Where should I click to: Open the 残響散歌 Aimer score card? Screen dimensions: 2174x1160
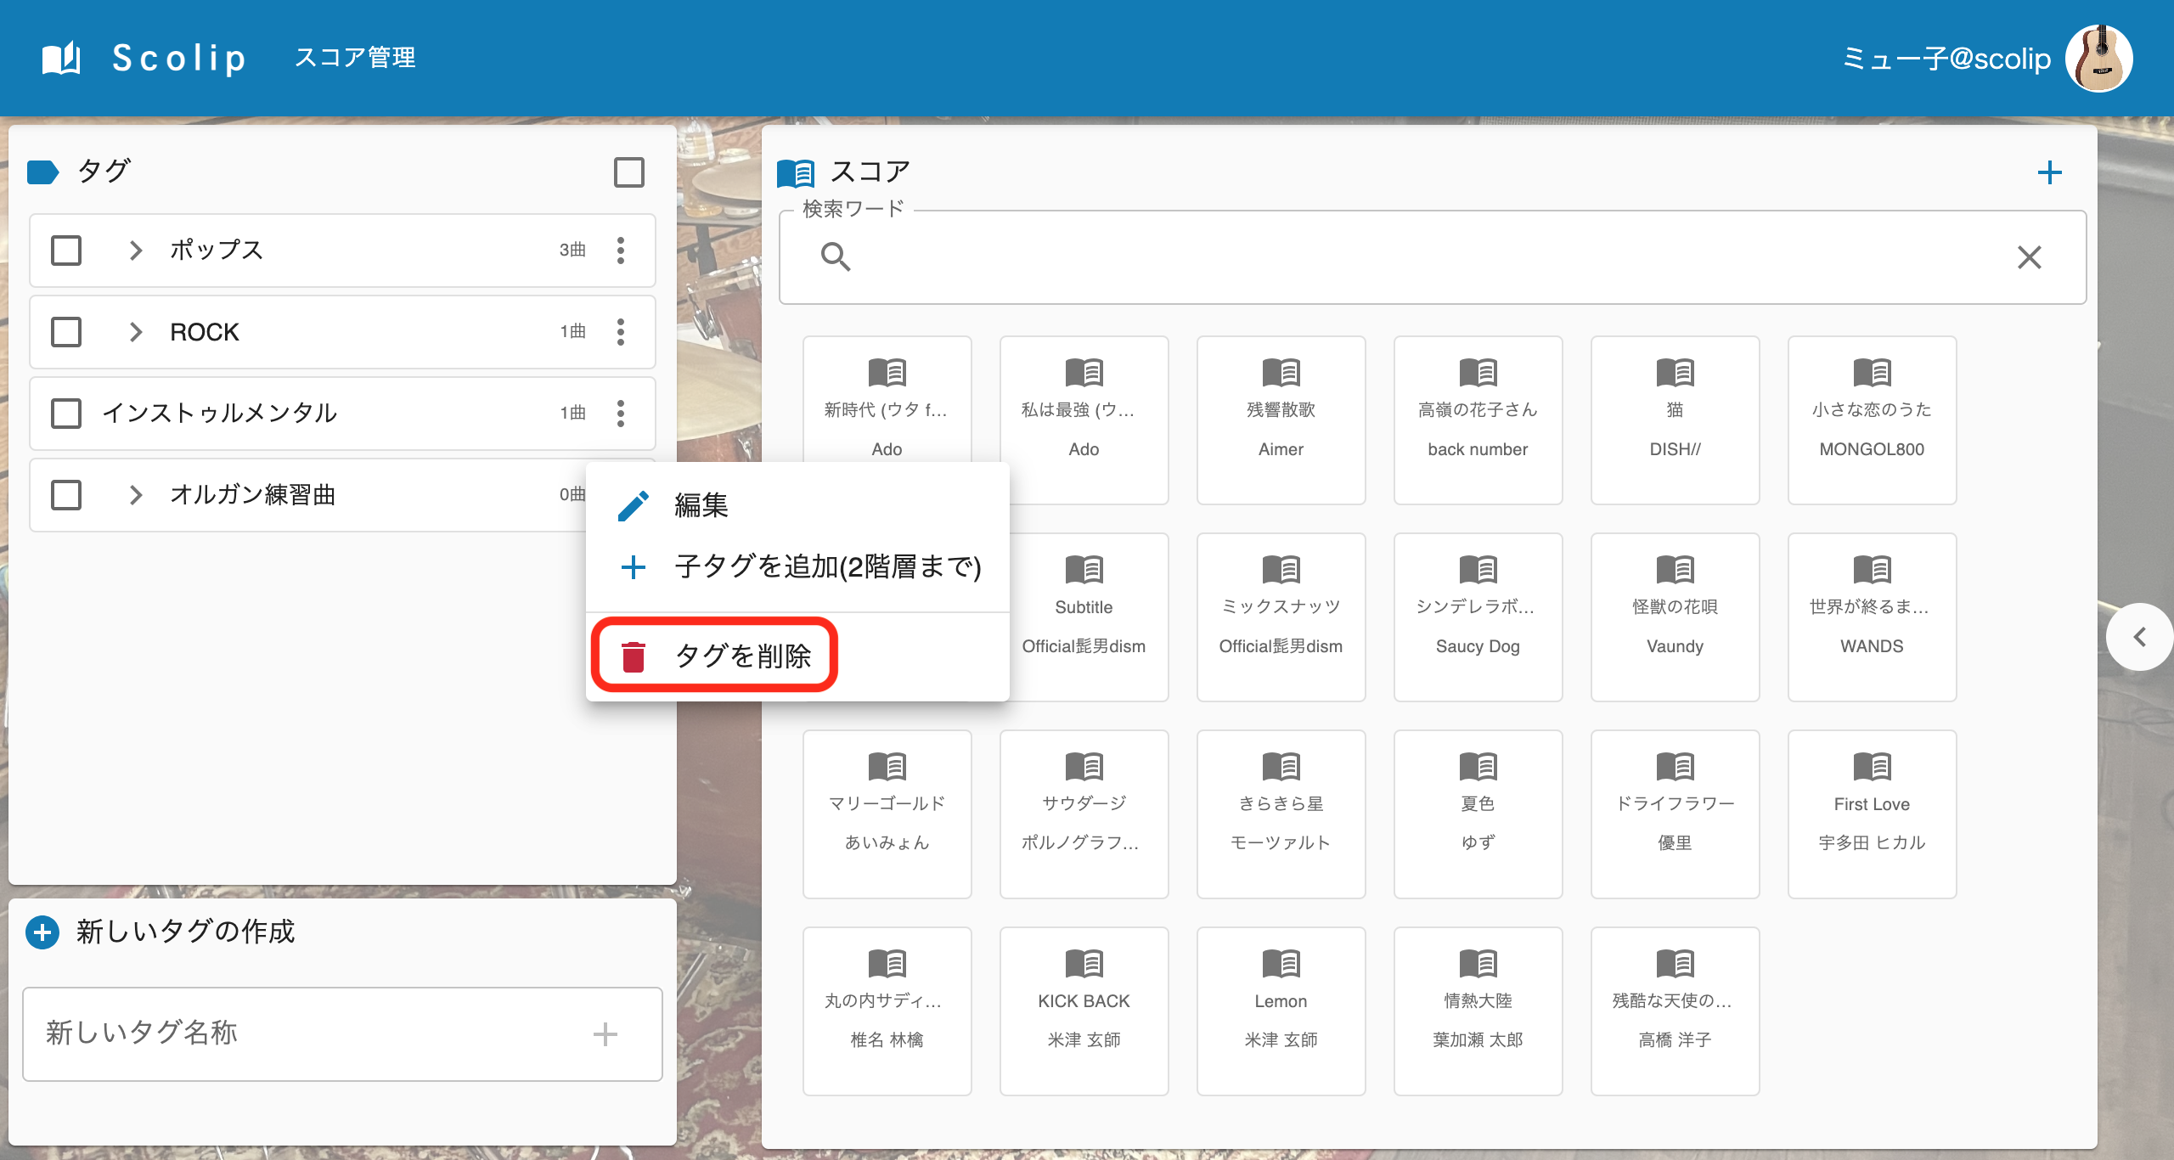click(x=1281, y=420)
